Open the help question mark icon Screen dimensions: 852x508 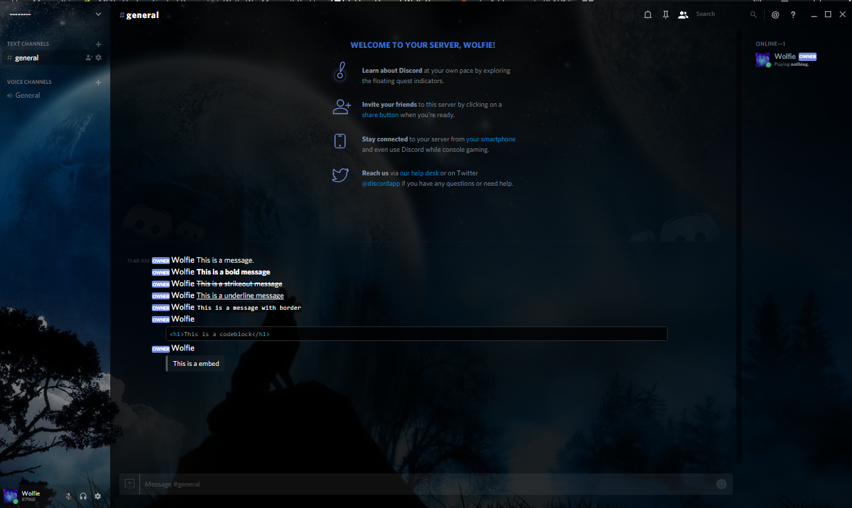click(x=793, y=15)
